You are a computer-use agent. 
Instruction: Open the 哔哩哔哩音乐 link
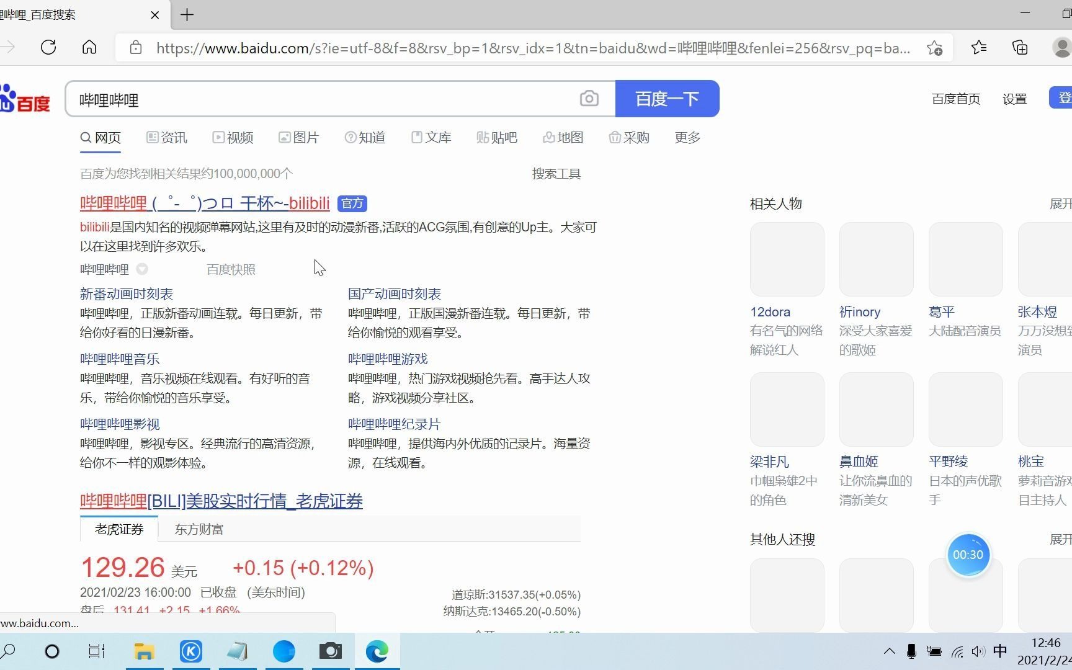[x=120, y=359]
